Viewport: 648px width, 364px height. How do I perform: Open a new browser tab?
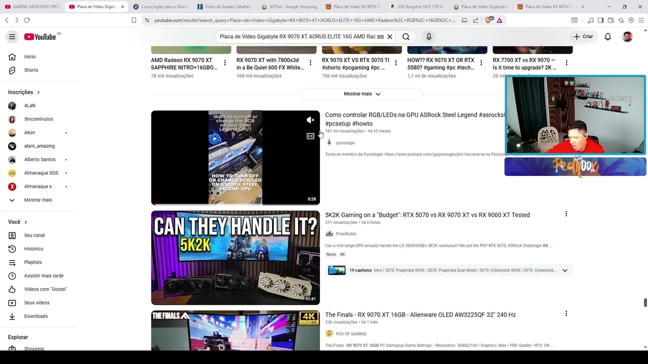pos(583,7)
